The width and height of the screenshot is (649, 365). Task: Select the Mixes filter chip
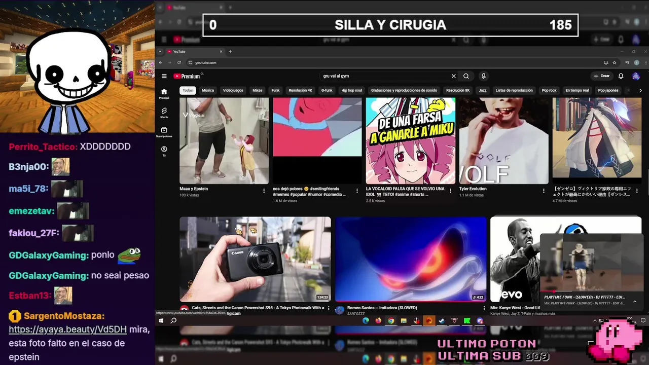[x=258, y=90]
